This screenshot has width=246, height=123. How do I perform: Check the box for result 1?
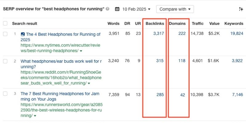point(5,34)
